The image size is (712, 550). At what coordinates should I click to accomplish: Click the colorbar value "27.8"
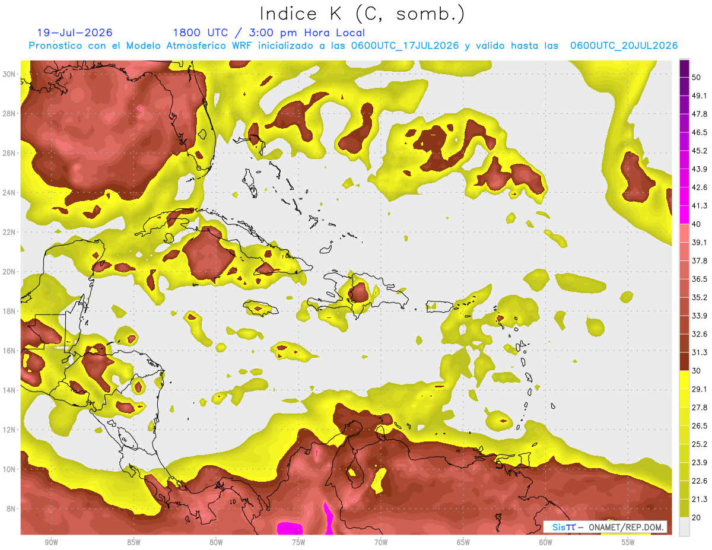coord(699,408)
